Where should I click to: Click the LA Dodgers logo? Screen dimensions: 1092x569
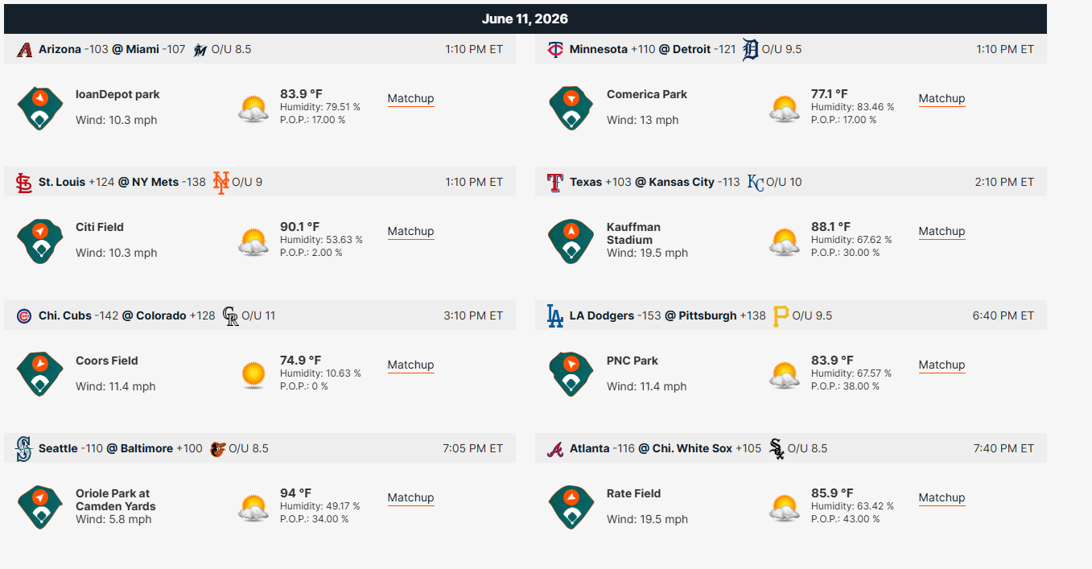(555, 316)
